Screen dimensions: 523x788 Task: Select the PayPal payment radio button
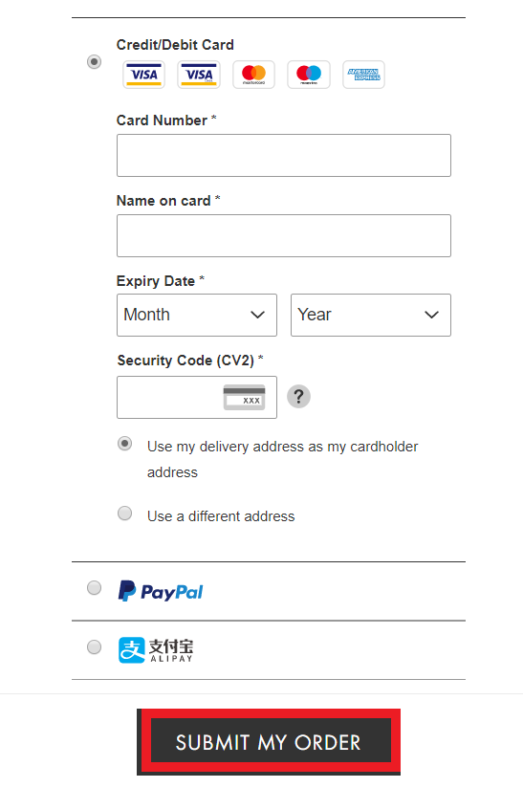pos(94,587)
